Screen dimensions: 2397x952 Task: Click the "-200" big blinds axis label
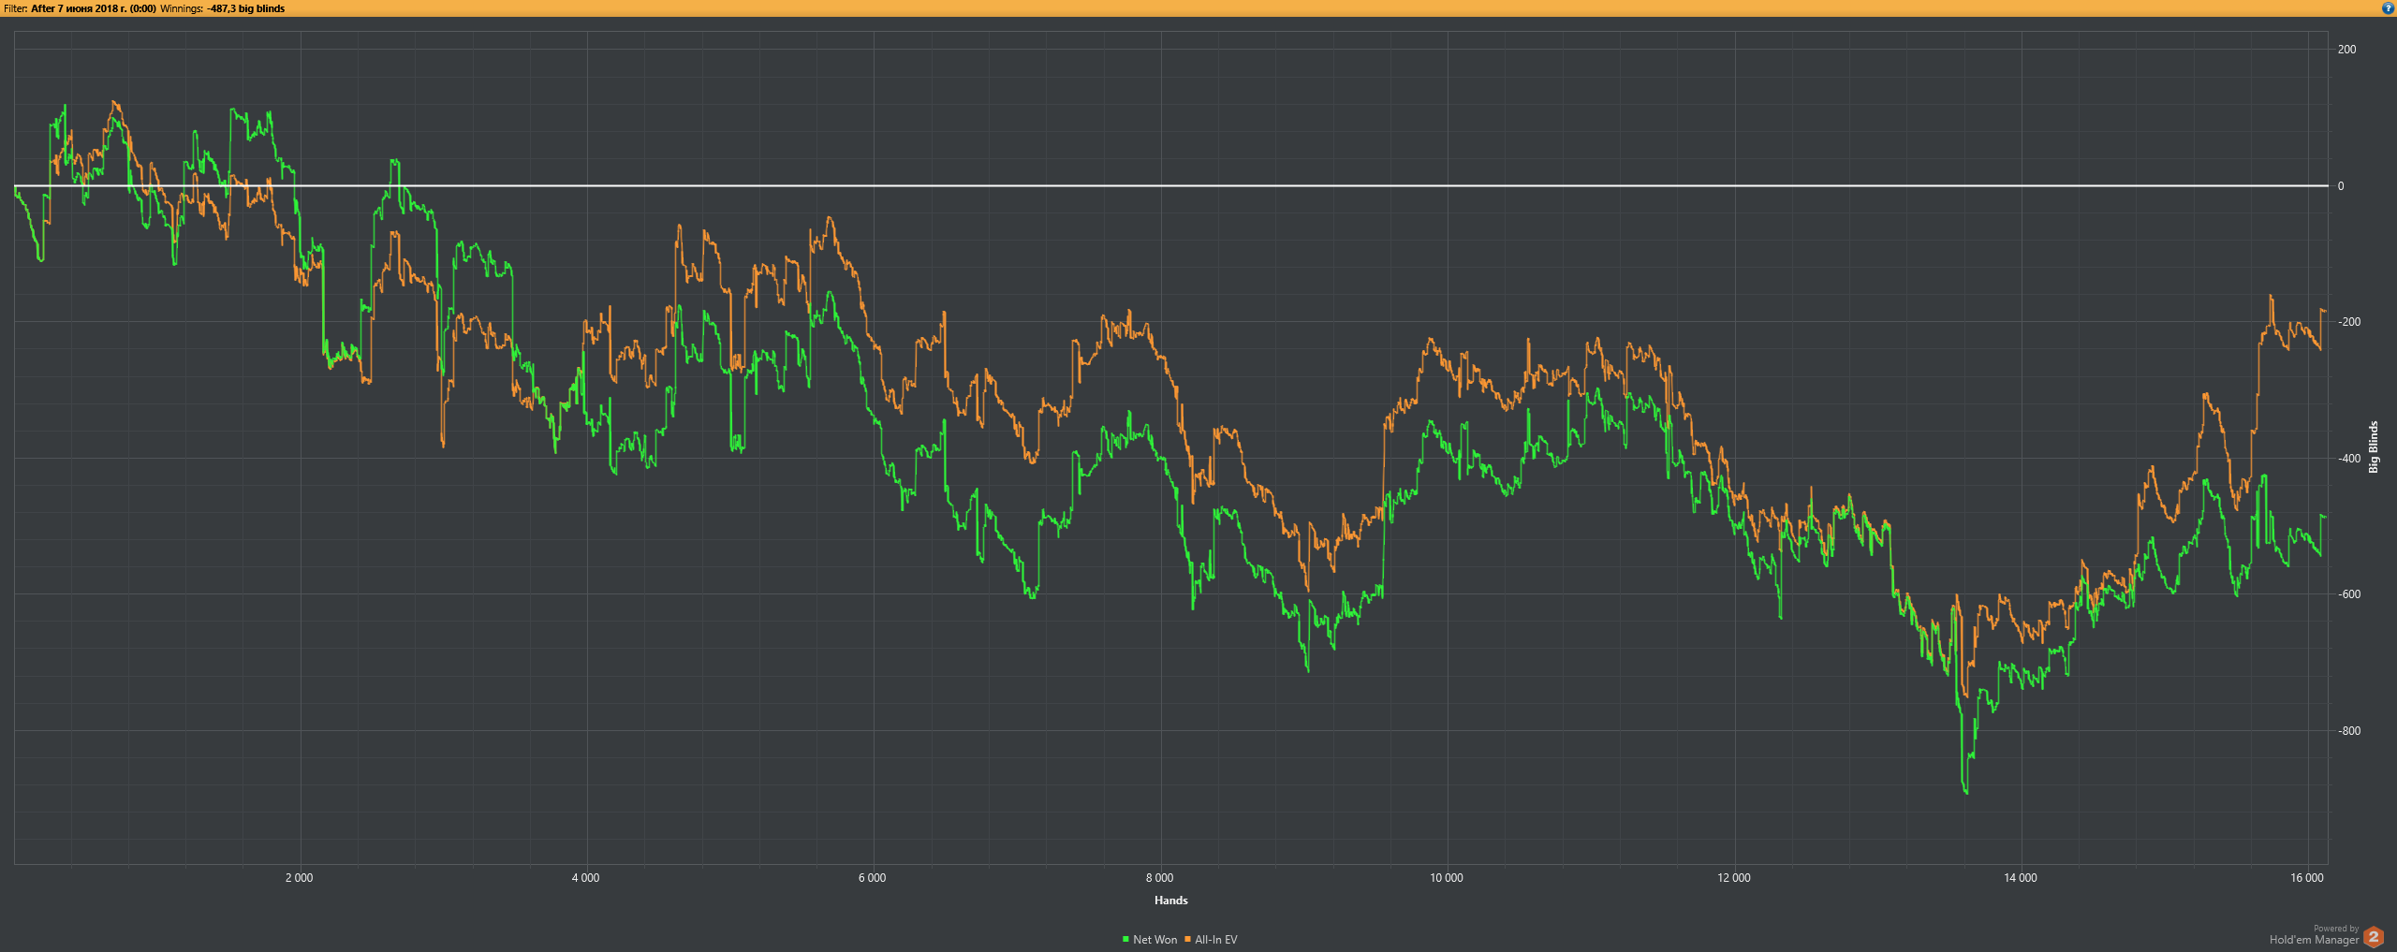tap(2349, 322)
